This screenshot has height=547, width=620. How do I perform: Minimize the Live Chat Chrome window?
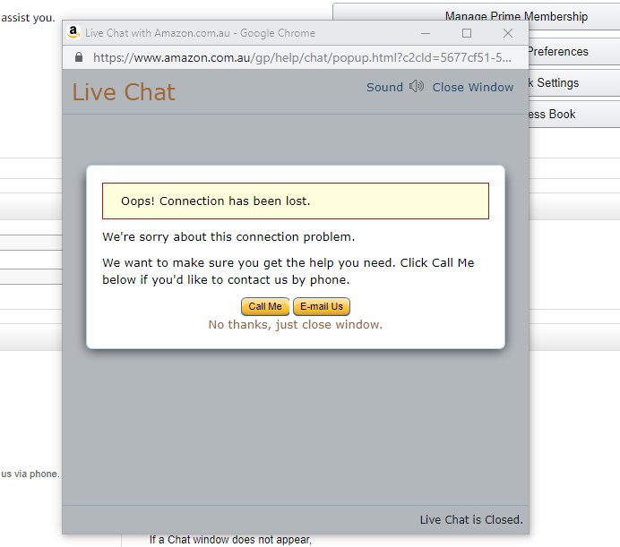(426, 33)
